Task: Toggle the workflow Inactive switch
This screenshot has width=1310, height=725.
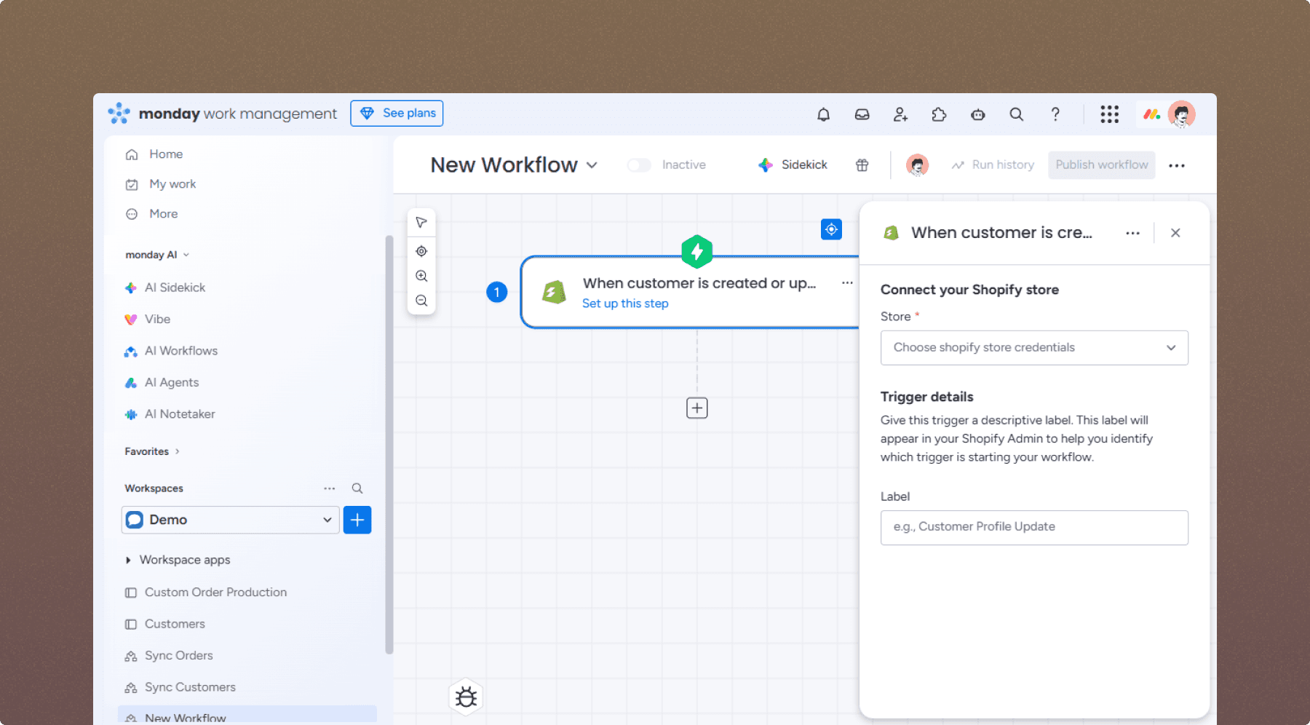Action: pyautogui.click(x=639, y=165)
